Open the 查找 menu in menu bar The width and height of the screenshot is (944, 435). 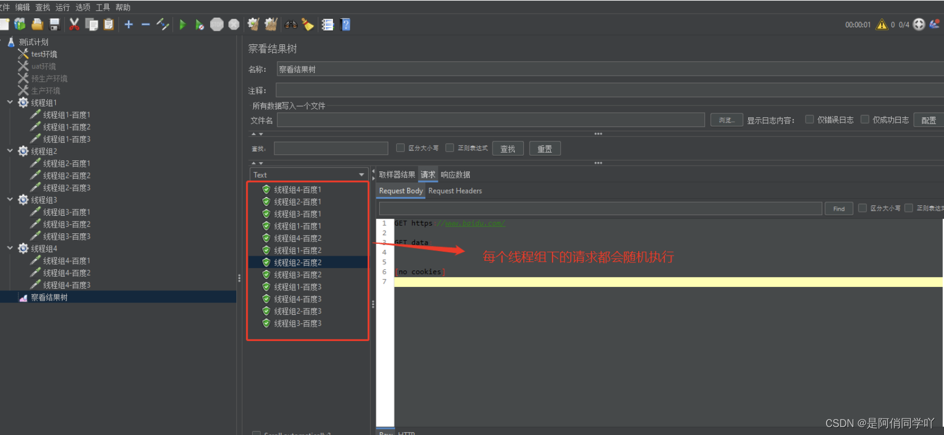point(43,7)
